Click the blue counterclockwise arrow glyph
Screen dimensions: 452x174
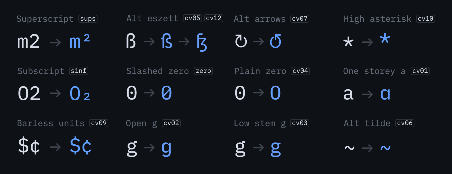276,41
